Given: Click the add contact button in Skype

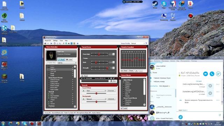Looking at the screenshot, I should click(218, 74).
